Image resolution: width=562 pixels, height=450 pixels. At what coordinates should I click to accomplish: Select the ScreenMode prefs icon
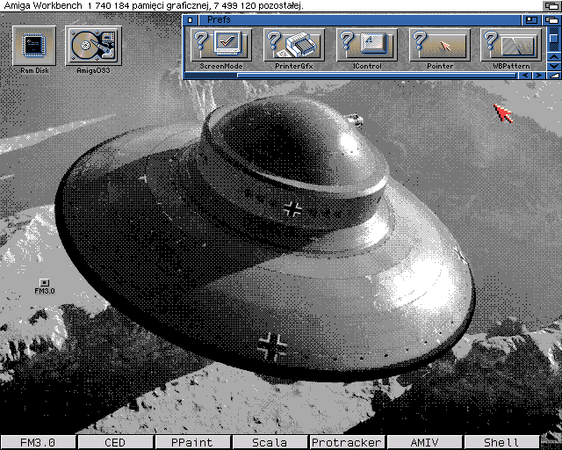[x=221, y=45]
